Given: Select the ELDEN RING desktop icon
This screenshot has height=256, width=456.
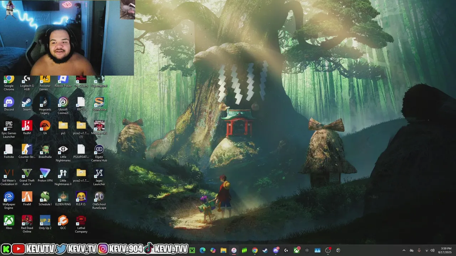Looking at the screenshot, I should click(x=63, y=198).
